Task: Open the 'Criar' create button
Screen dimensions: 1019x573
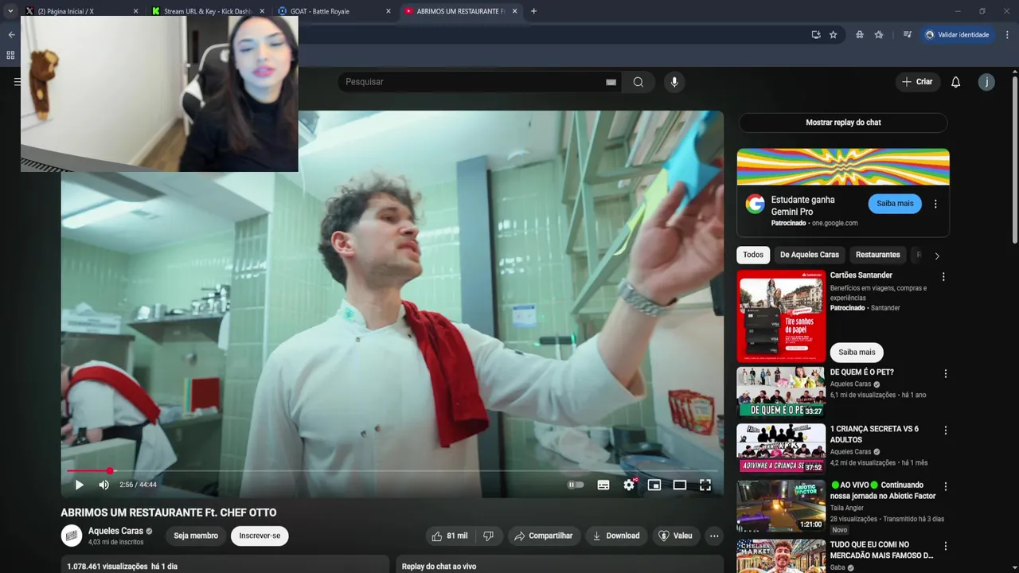Action: [917, 82]
